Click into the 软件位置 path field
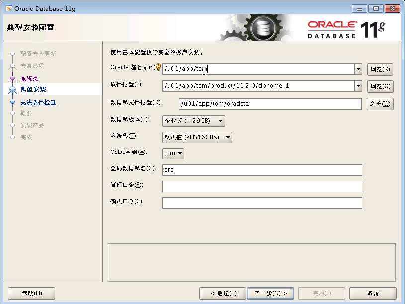The image size is (405, 304). coord(258,86)
